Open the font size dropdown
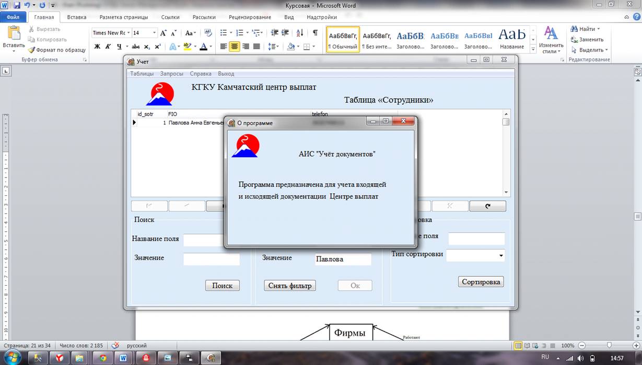 click(154, 33)
